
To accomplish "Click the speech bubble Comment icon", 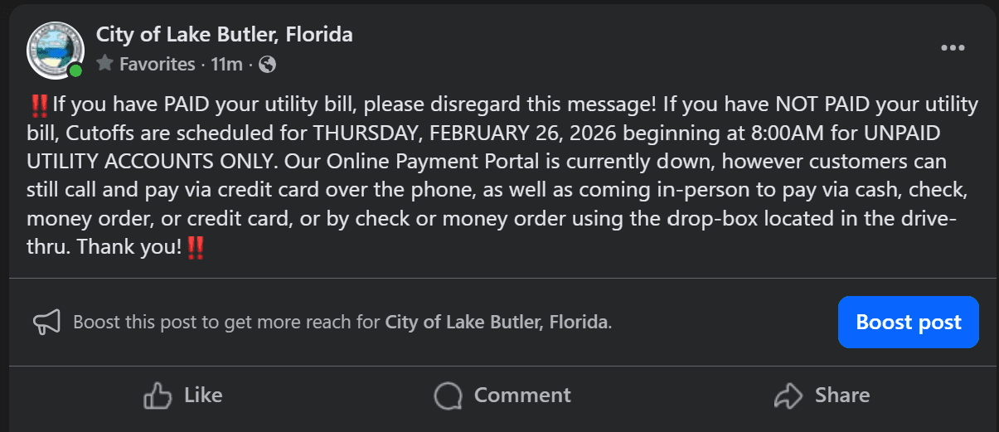I will (448, 396).
